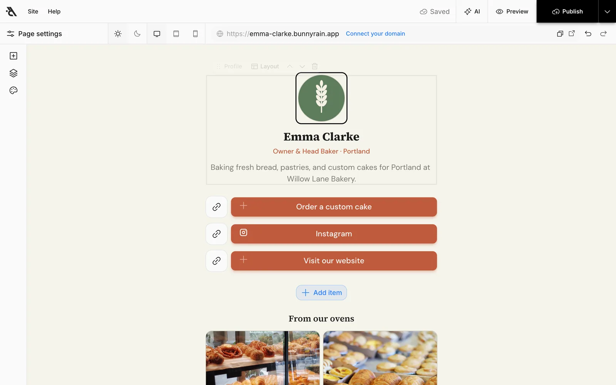Select the left bakery display photo
The height and width of the screenshot is (385, 616).
click(263, 358)
